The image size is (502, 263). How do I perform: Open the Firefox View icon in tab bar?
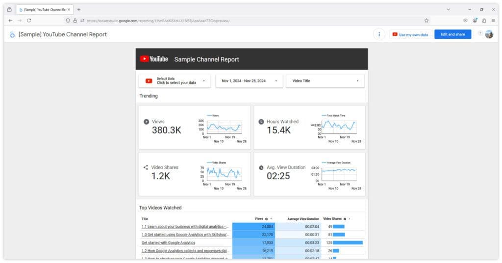coord(9,10)
